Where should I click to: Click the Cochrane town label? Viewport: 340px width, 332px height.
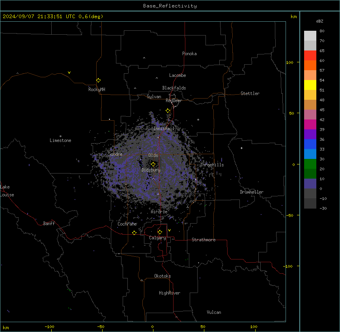(127, 224)
